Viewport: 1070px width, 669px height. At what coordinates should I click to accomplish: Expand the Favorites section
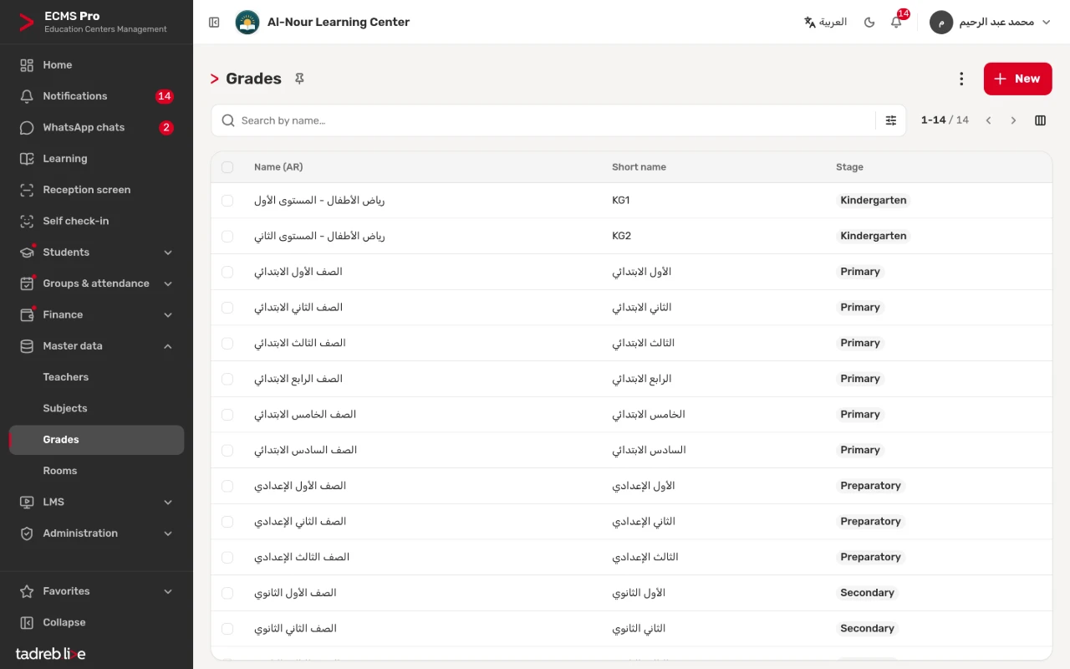pos(96,591)
